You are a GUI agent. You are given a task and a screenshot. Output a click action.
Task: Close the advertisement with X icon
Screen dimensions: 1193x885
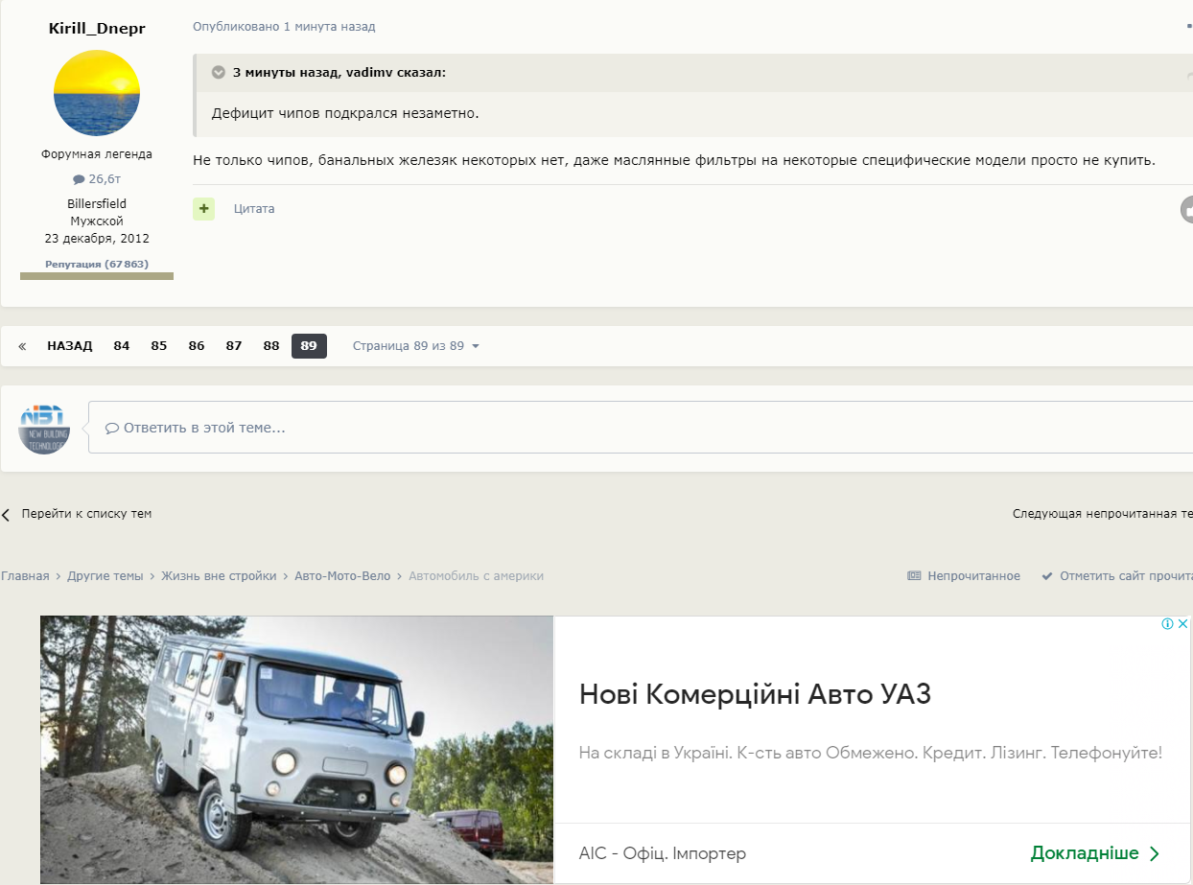[1183, 624]
